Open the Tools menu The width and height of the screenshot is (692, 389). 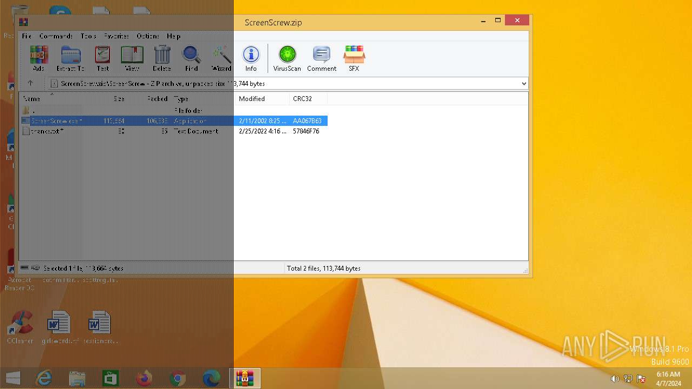tap(89, 36)
